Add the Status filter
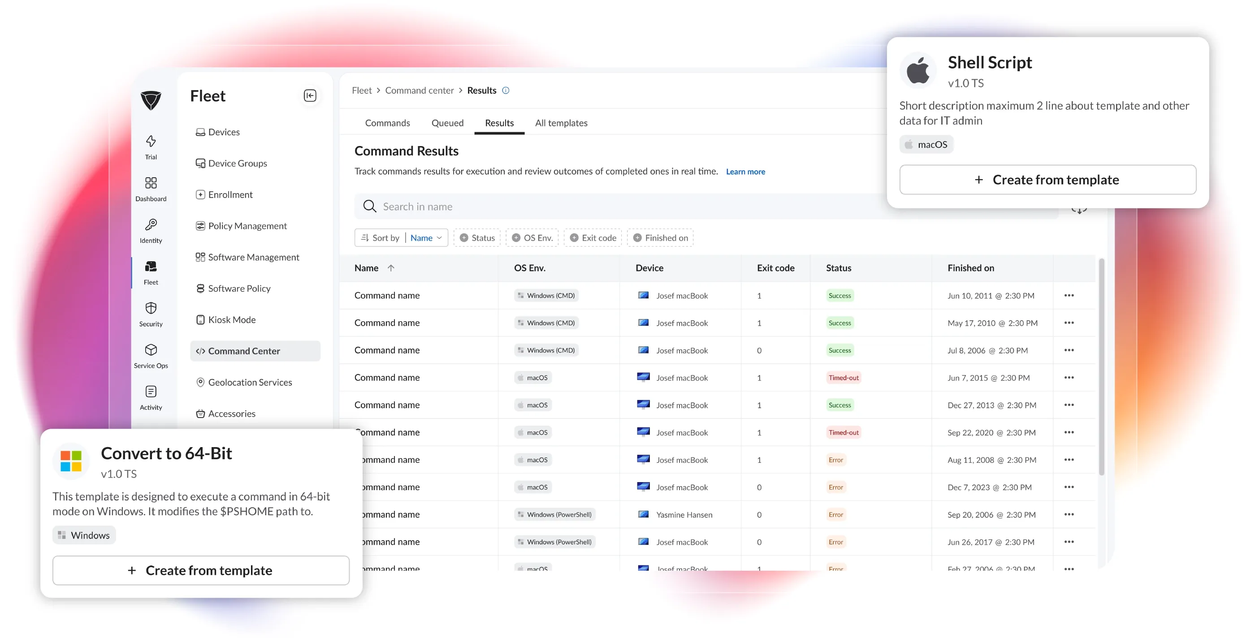 tap(477, 238)
